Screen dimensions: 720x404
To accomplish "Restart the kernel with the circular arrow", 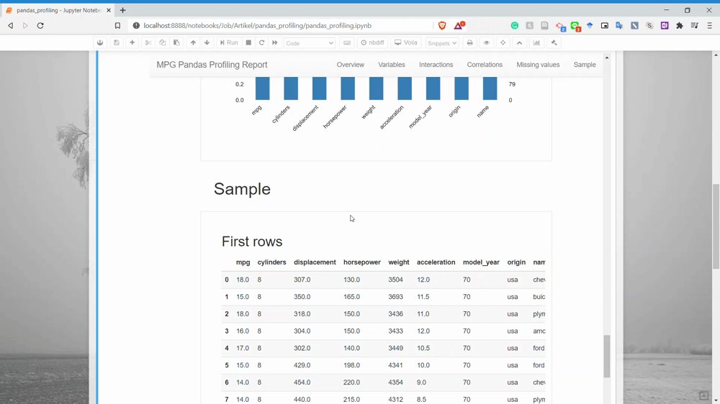I will click(x=261, y=43).
